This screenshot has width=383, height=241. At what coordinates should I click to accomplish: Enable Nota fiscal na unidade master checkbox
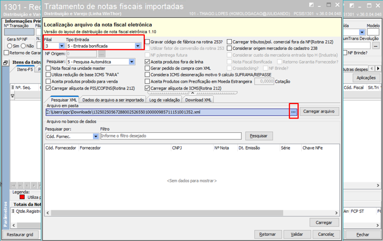48,68
